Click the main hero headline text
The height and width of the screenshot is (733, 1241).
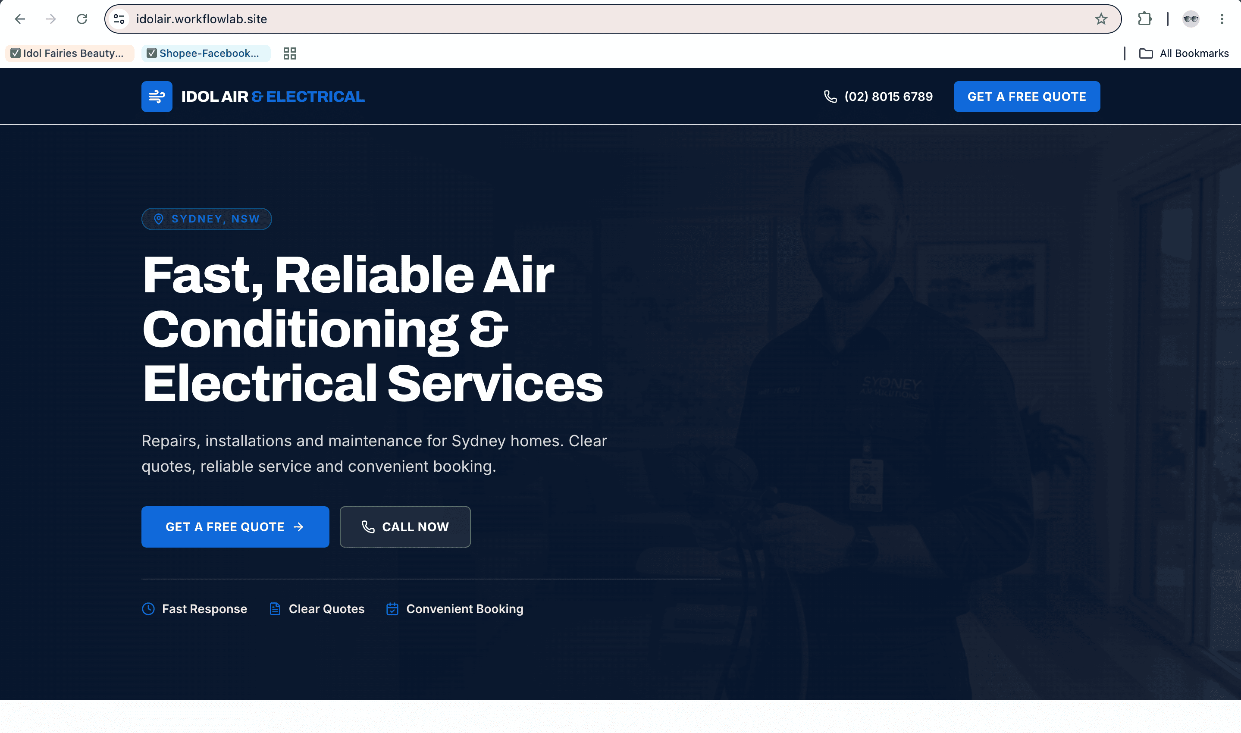pos(373,329)
